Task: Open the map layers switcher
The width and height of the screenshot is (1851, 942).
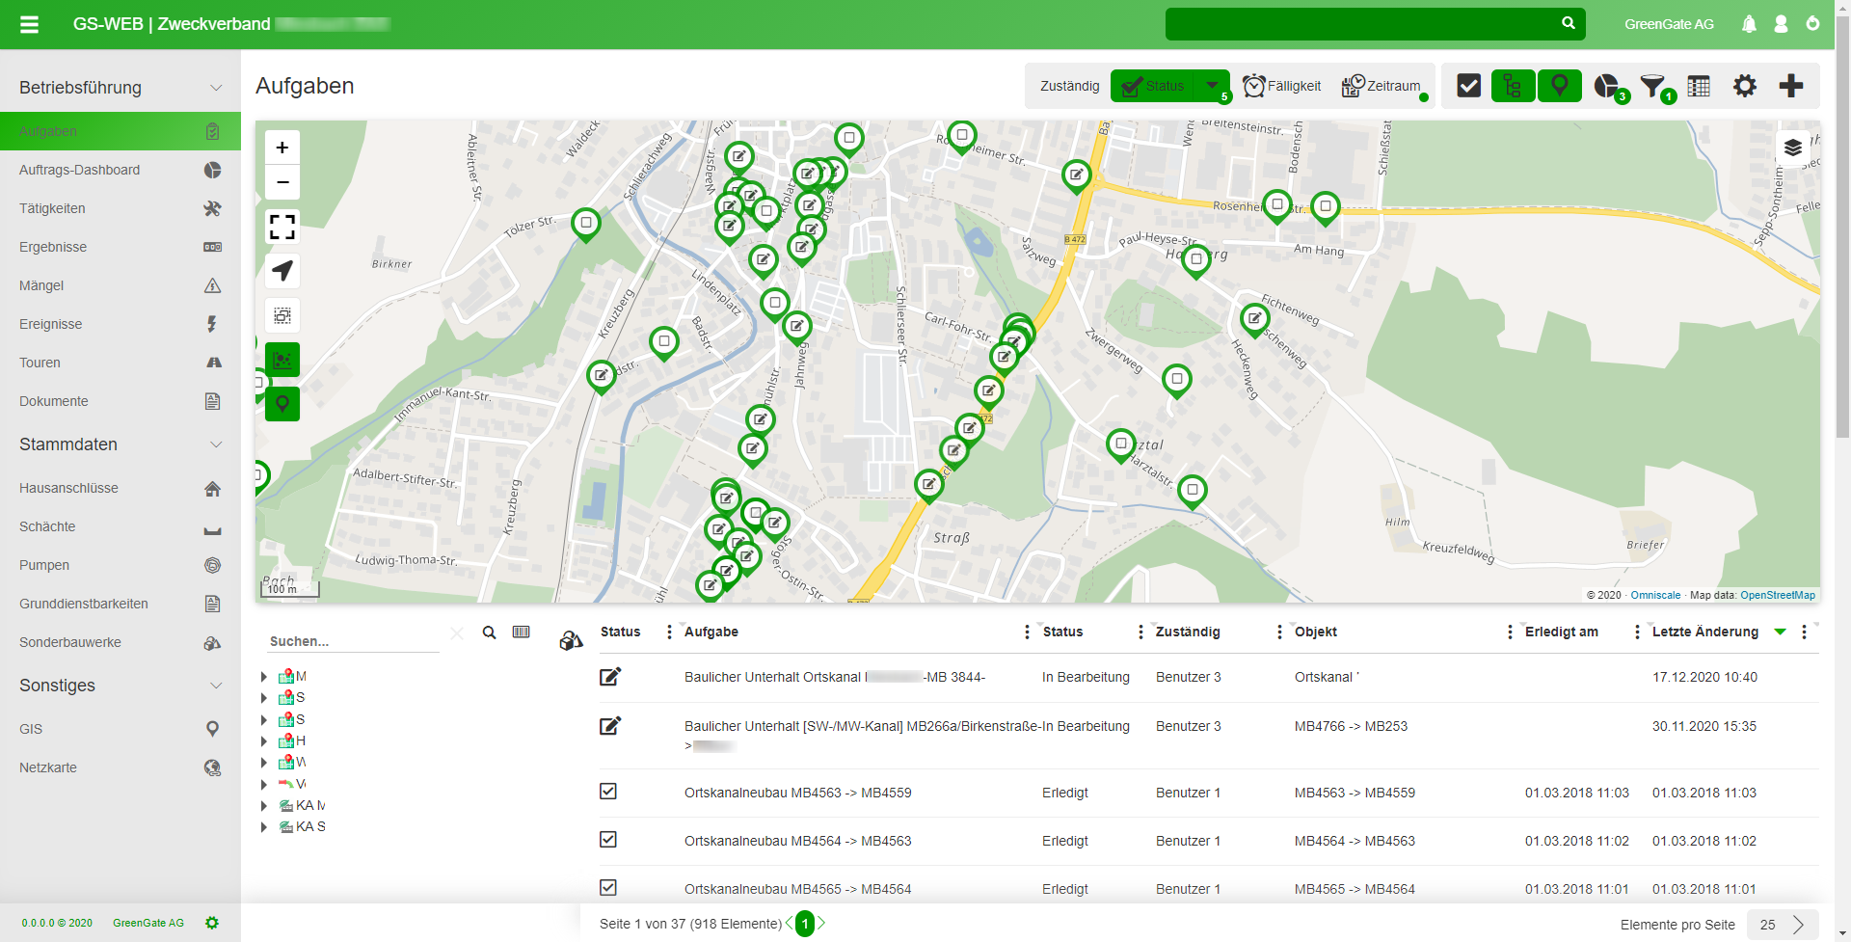Action: [1792, 148]
